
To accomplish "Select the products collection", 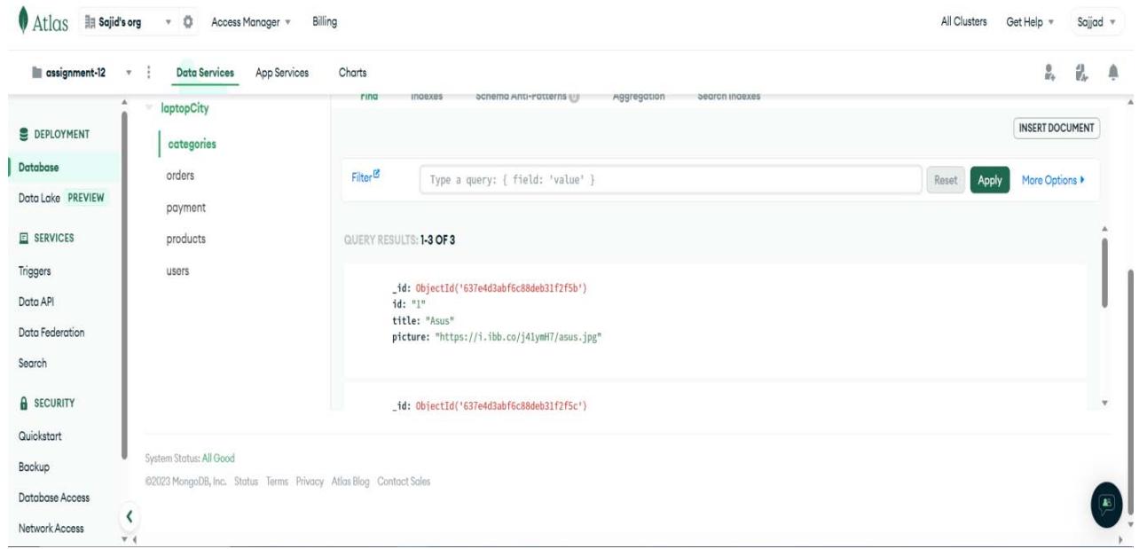I will pos(186,239).
